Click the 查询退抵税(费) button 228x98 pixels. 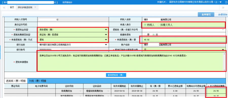(x=116, y=75)
